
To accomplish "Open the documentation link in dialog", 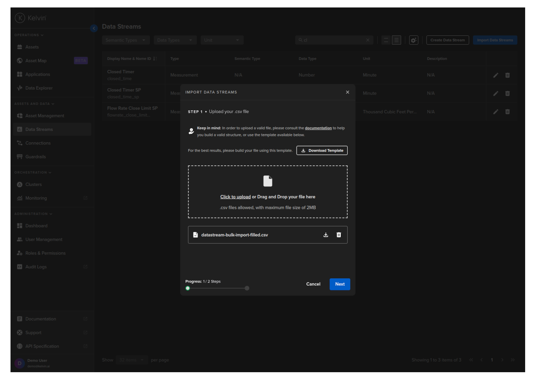I will pyautogui.click(x=318, y=128).
